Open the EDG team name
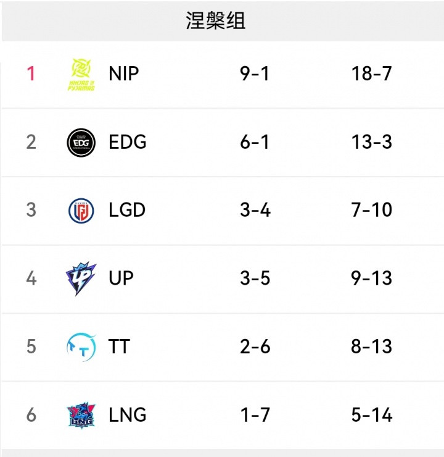This screenshot has width=444, height=457. coord(128,142)
